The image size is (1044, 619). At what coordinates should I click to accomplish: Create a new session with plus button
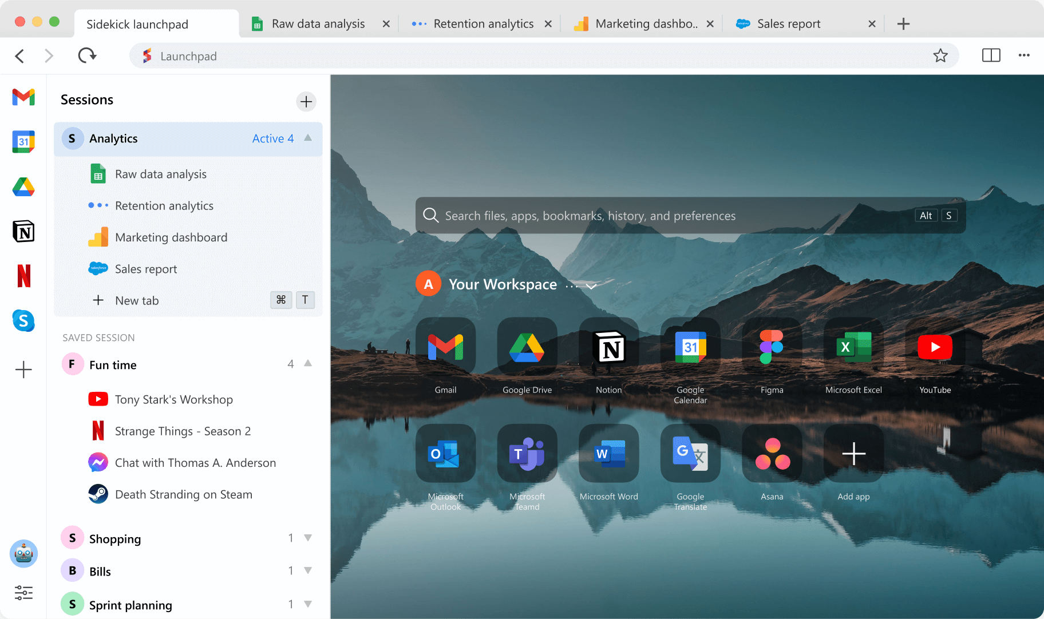[306, 102]
